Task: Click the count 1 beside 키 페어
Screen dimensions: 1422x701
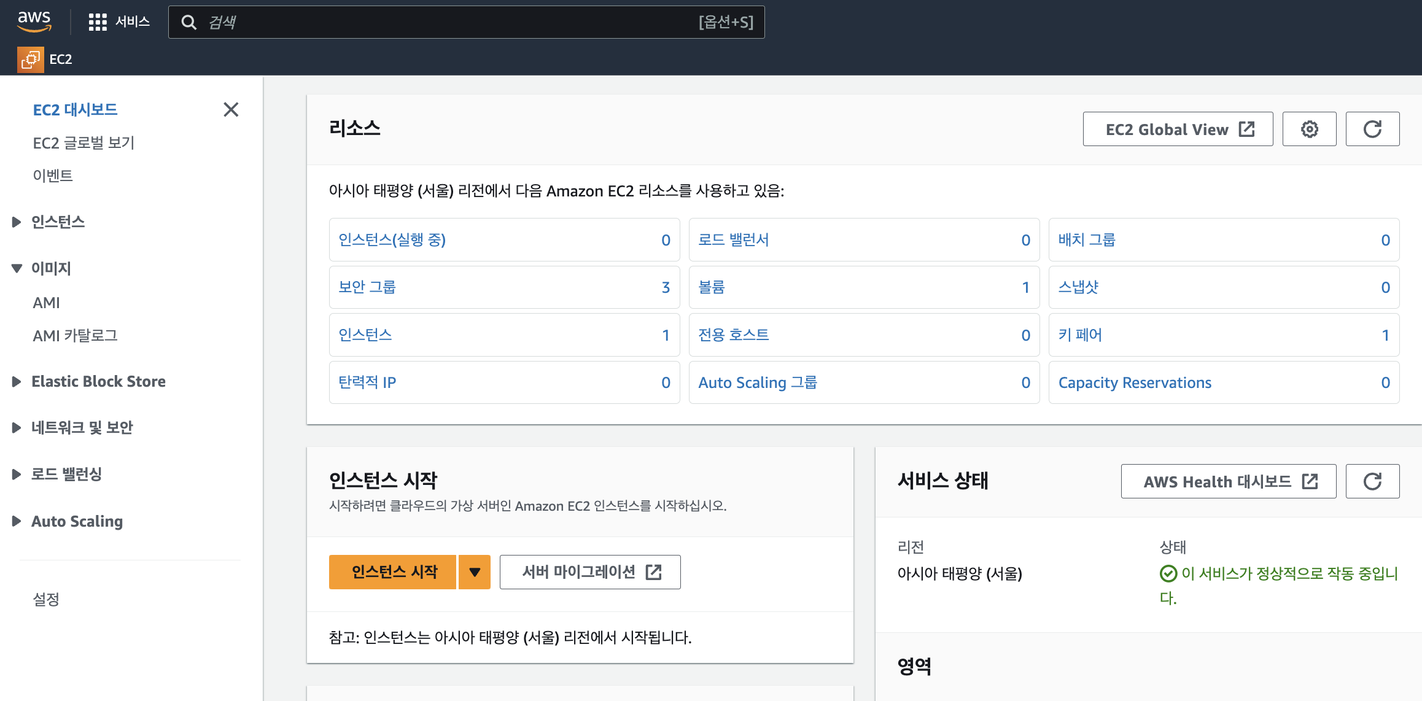Action: click(1385, 335)
